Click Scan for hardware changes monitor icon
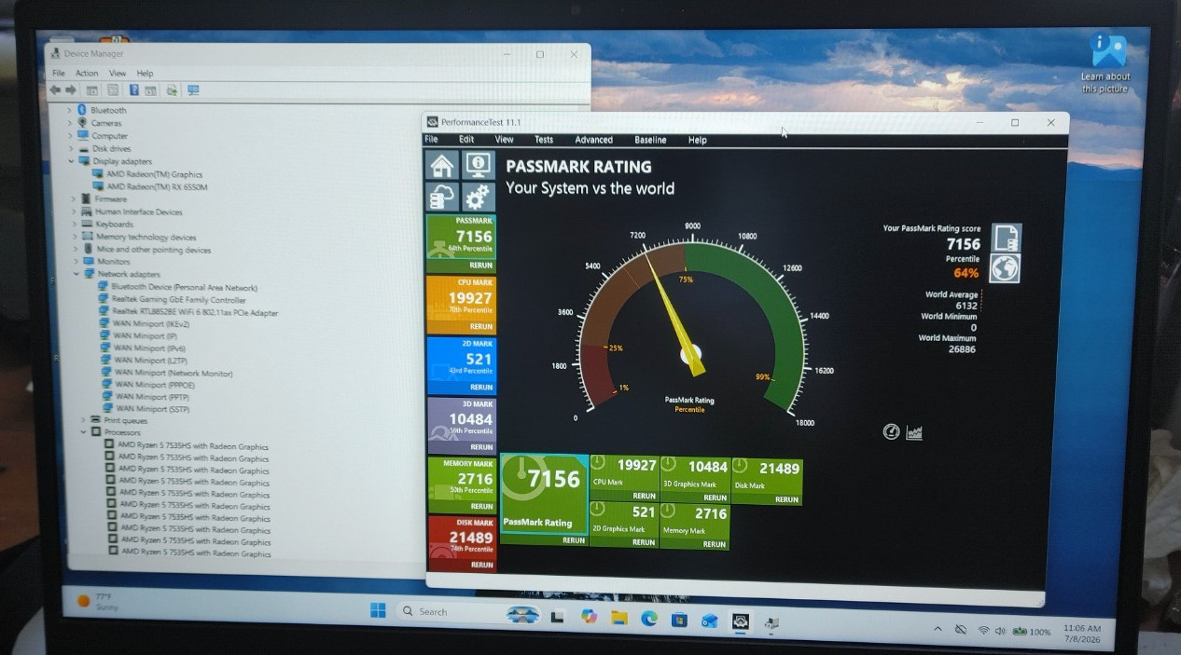This screenshot has width=1181, height=655. click(x=193, y=90)
